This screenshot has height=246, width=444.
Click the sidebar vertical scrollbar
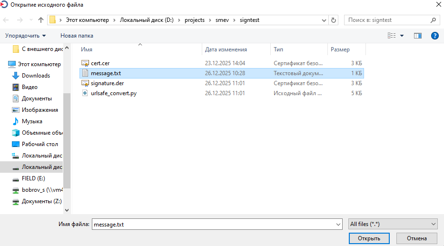tap(67, 138)
